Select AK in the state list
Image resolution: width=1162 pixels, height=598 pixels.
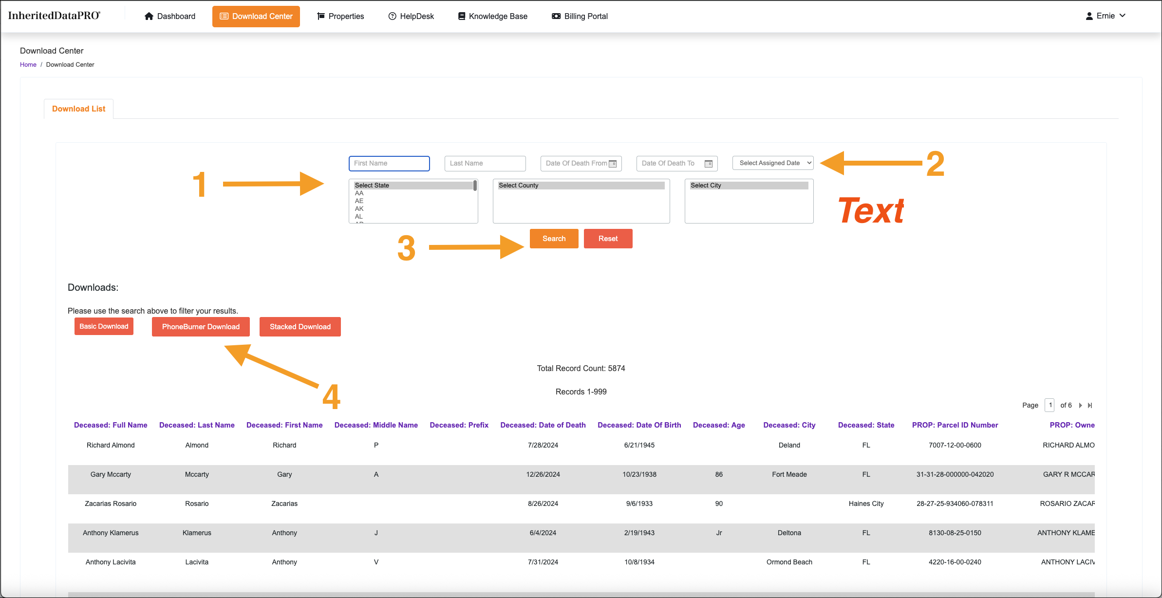coord(359,208)
